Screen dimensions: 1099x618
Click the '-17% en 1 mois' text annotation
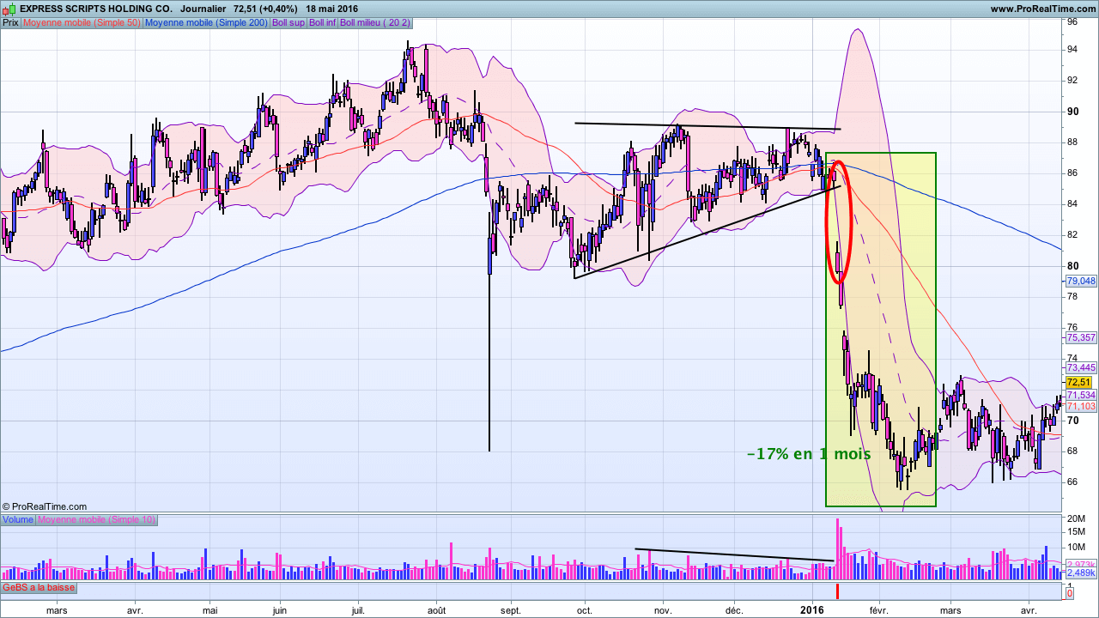coord(808,454)
